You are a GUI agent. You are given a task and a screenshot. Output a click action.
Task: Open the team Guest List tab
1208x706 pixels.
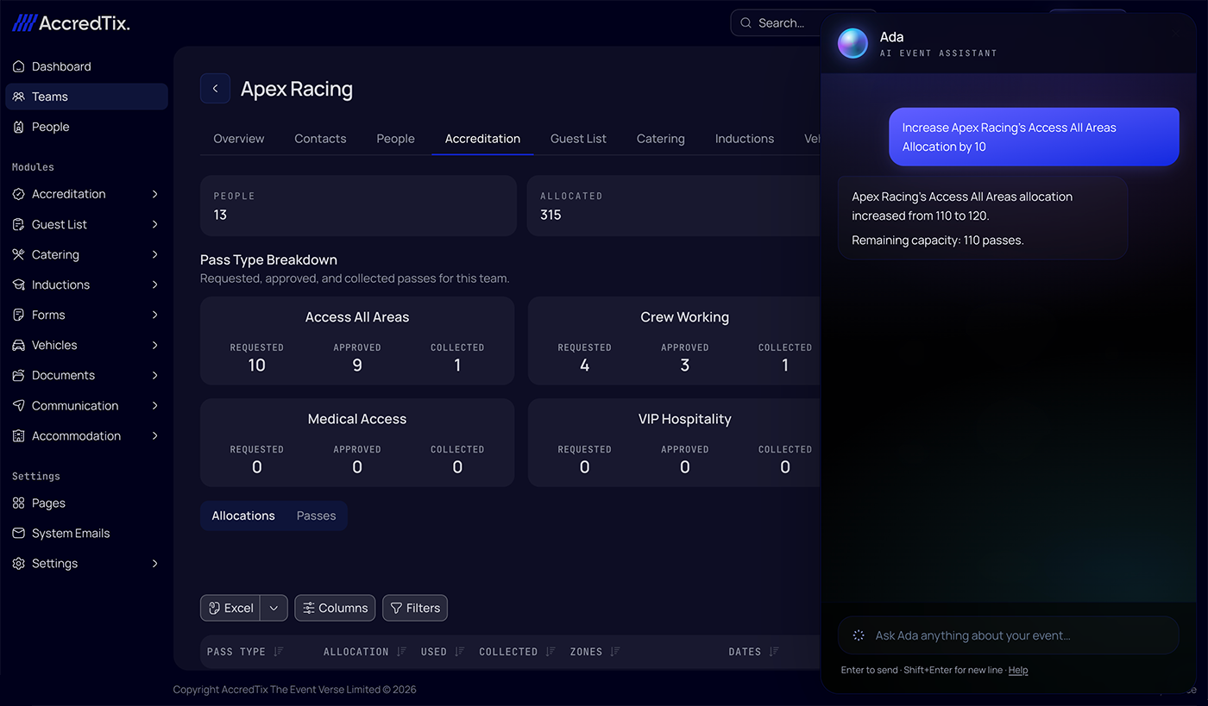pyautogui.click(x=578, y=139)
